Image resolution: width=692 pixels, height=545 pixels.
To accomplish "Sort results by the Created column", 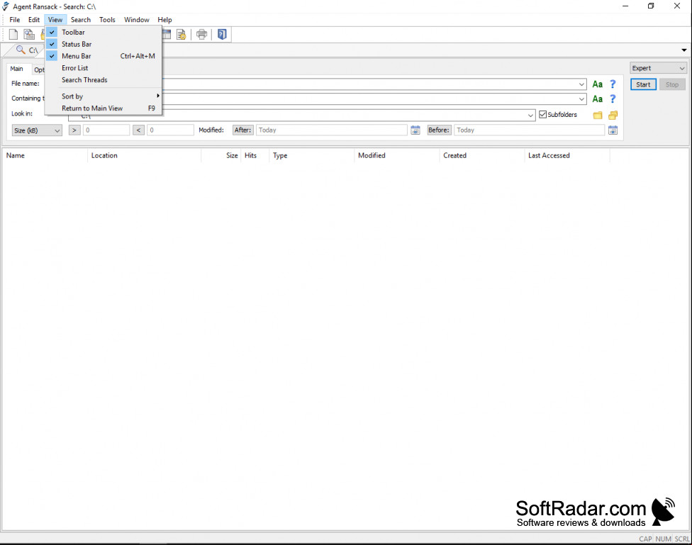I will tap(482, 155).
